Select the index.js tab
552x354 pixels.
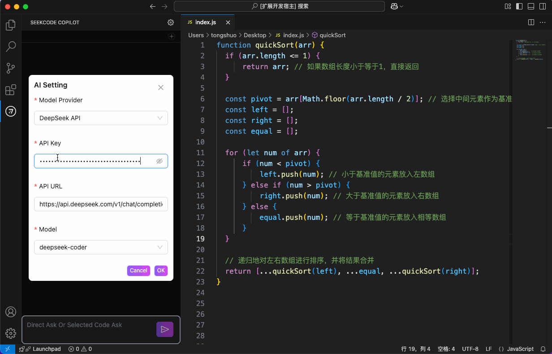208,22
